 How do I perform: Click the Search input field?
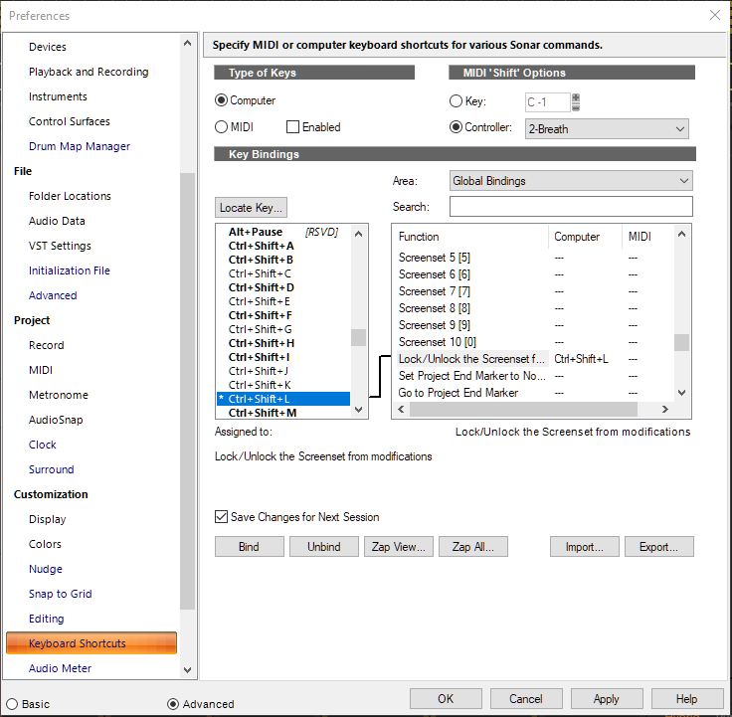click(x=571, y=207)
